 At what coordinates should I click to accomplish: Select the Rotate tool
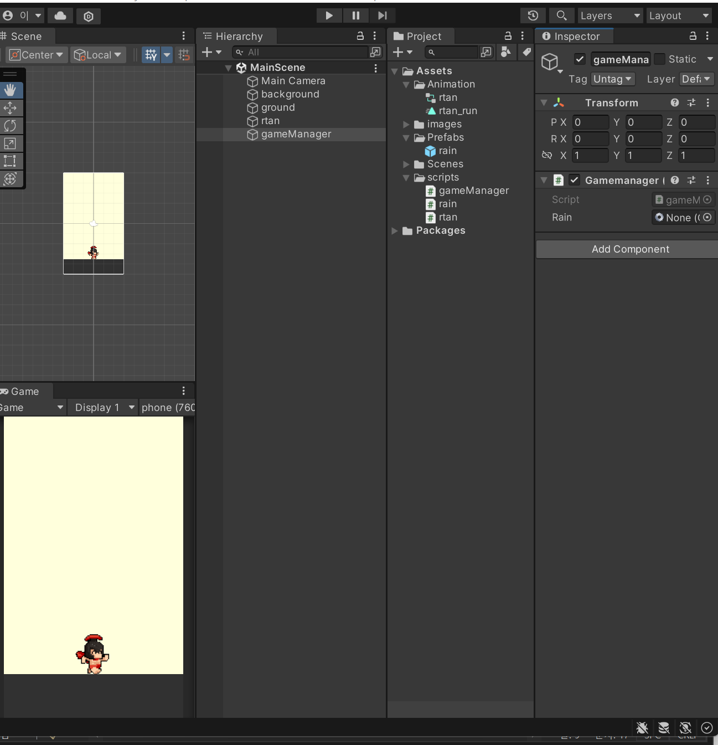click(10, 126)
